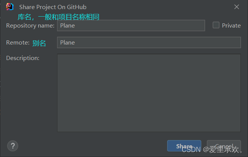Place cursor on Plane in Repository name

pyautogui.click(x=67, y=26)
